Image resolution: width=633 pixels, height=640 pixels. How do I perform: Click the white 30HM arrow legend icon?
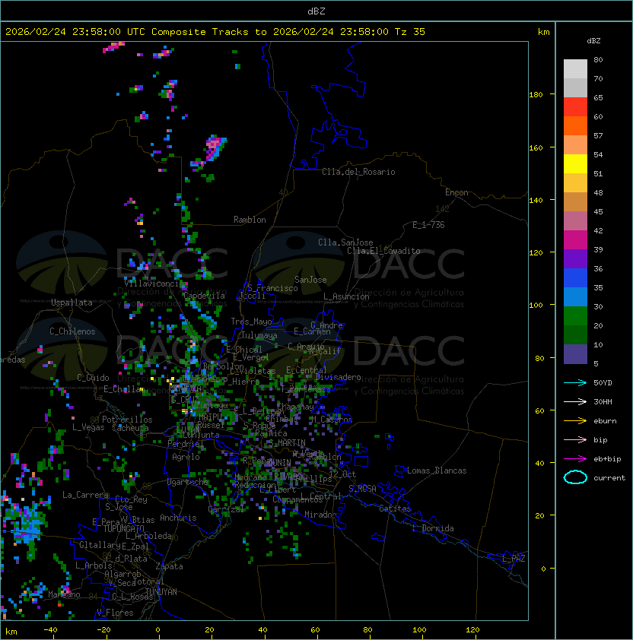click(575, 401)
